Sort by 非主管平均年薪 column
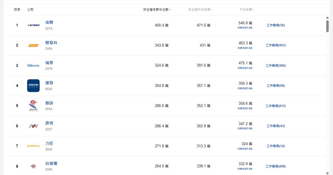The width and height of the screenshot is (333, 175). click(200, 9)
